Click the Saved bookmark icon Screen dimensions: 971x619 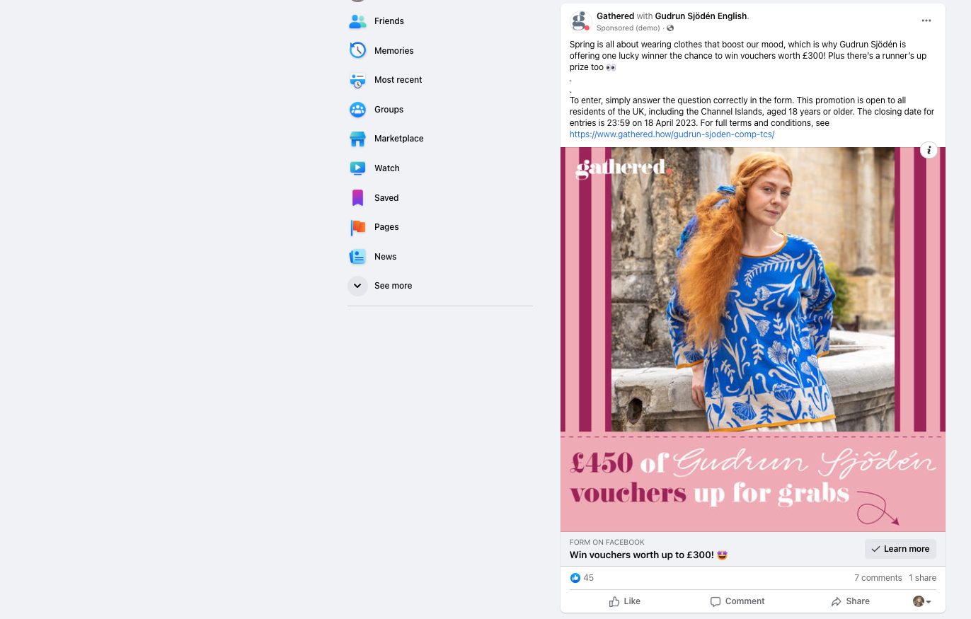pos(357,197)
